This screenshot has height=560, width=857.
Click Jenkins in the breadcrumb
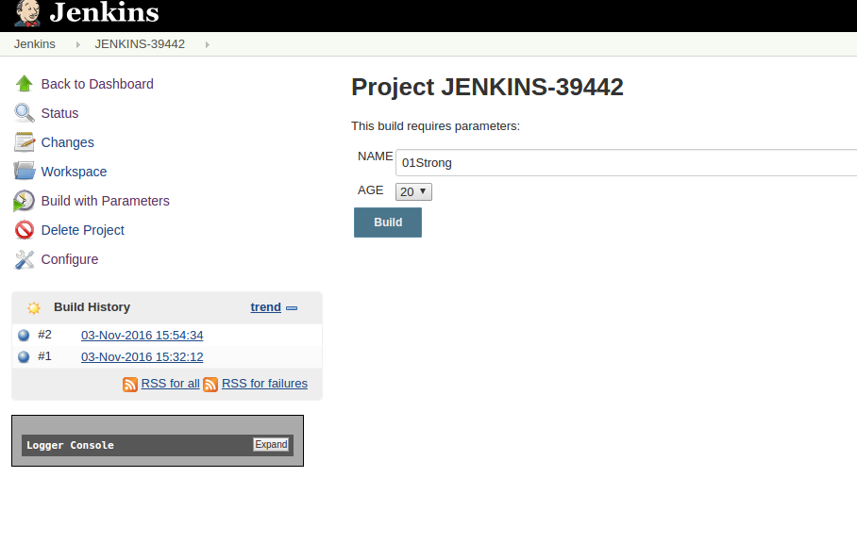tap(34, 44)
